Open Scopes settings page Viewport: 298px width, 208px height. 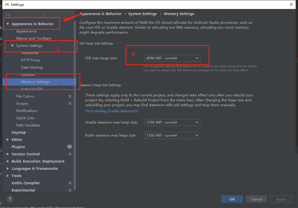point(22,104)
